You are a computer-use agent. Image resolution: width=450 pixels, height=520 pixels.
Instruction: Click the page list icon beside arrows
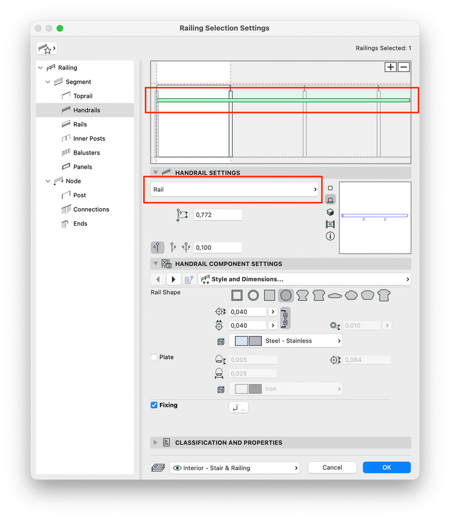point(189,280)
